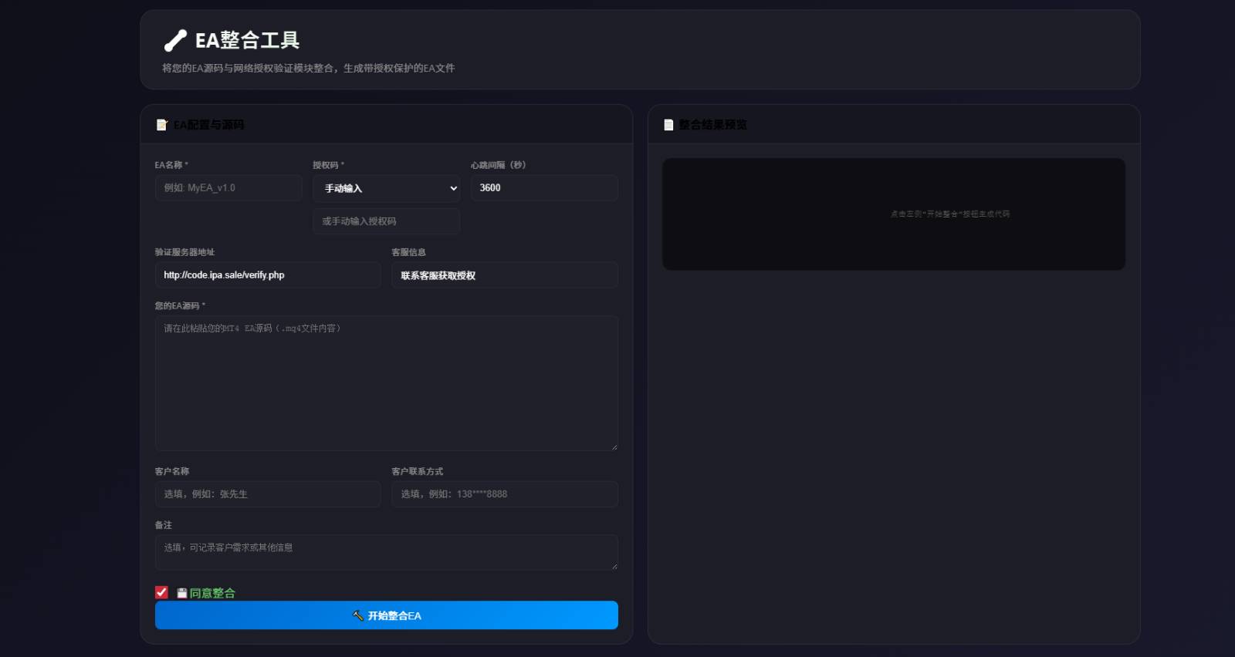The image size is (1235, 657).
Task: Click the floppy disk icon beside 同意整合
Action: point(182,593)
